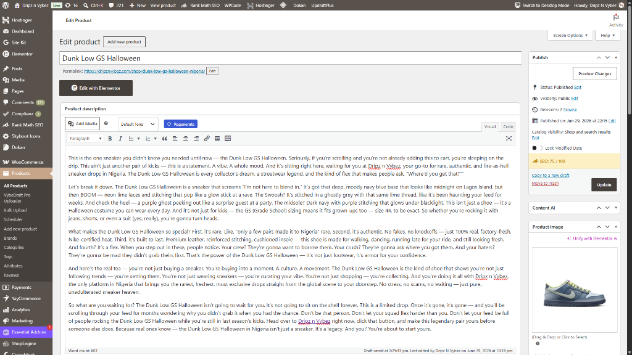Move the Content AI panel down
This screenshot has width=632, height=355.
[607, 208]
